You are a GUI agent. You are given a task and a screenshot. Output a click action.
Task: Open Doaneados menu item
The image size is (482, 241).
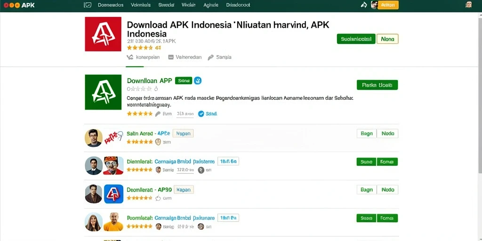(x=111, y=5)
